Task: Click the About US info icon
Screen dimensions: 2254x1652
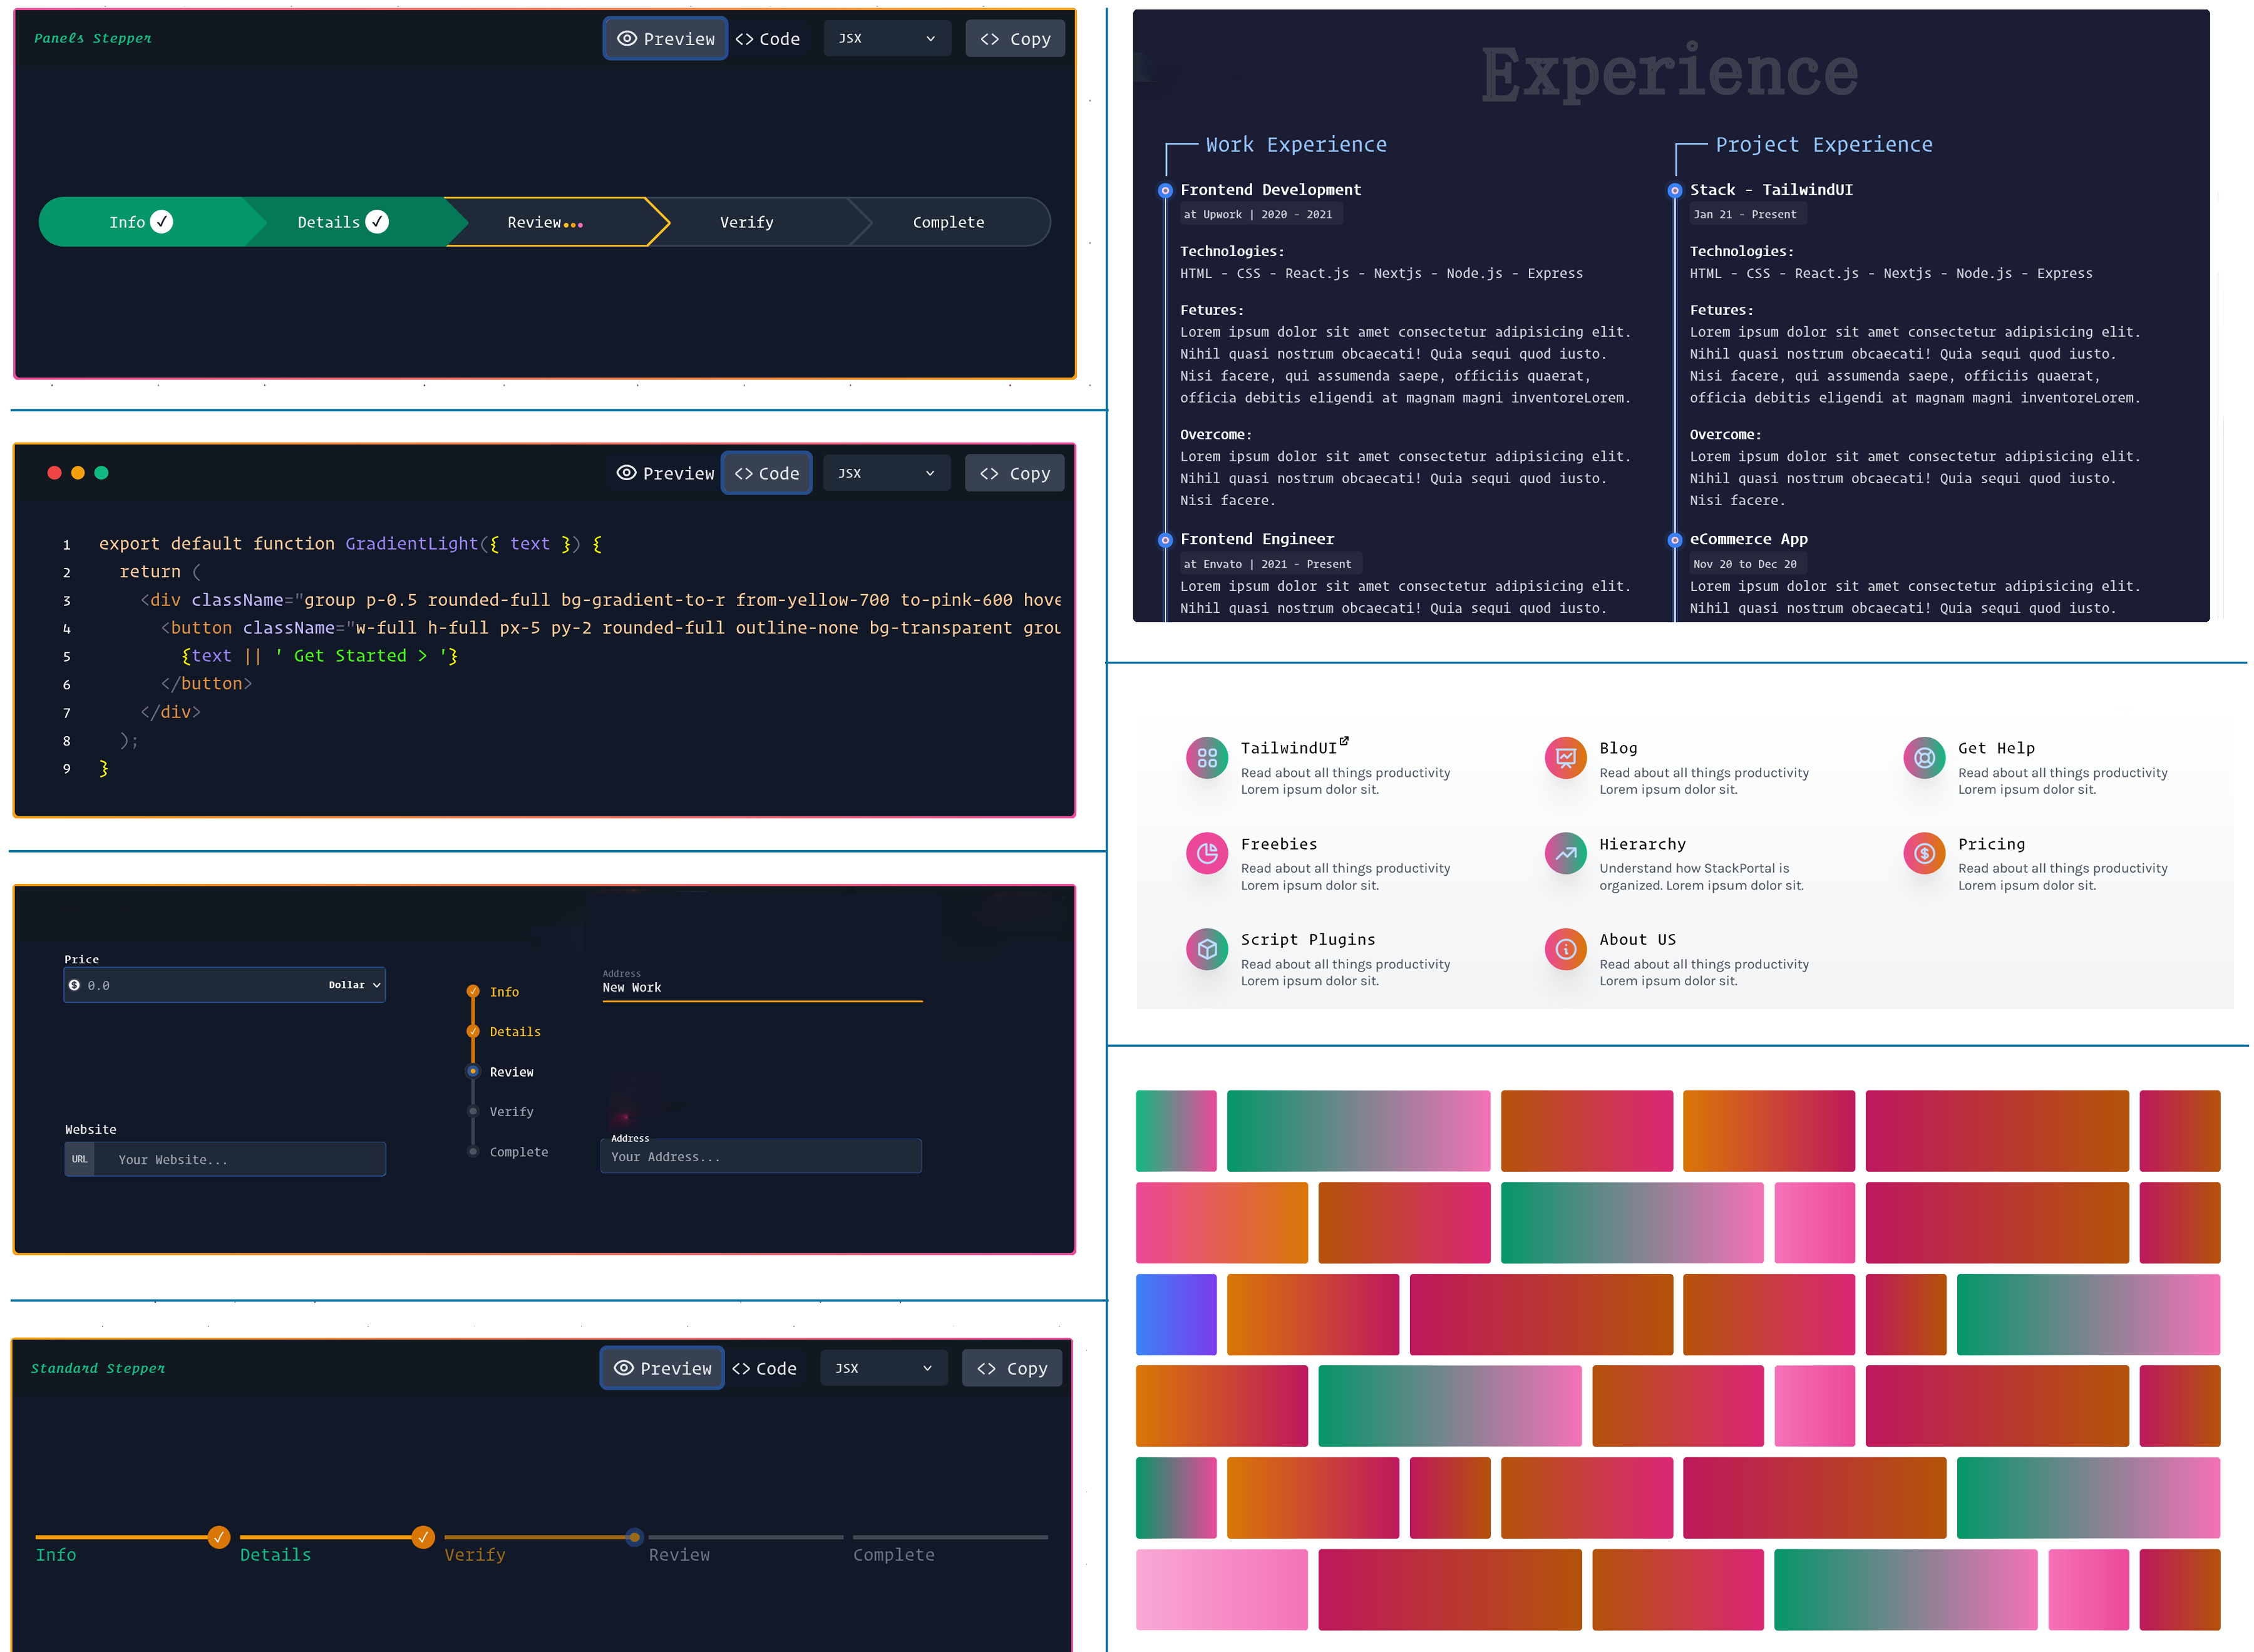Action: coord(1566,949)
